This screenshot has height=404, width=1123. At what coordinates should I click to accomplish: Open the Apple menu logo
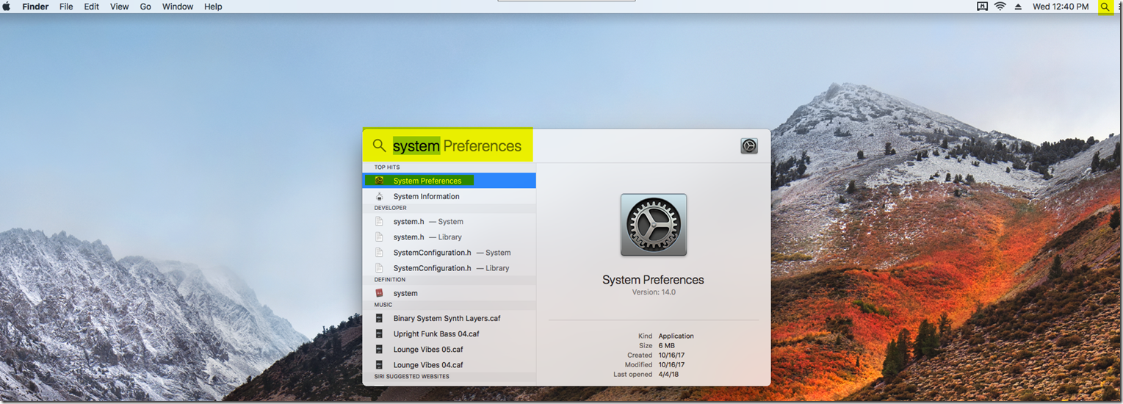[x=7, y=7]
